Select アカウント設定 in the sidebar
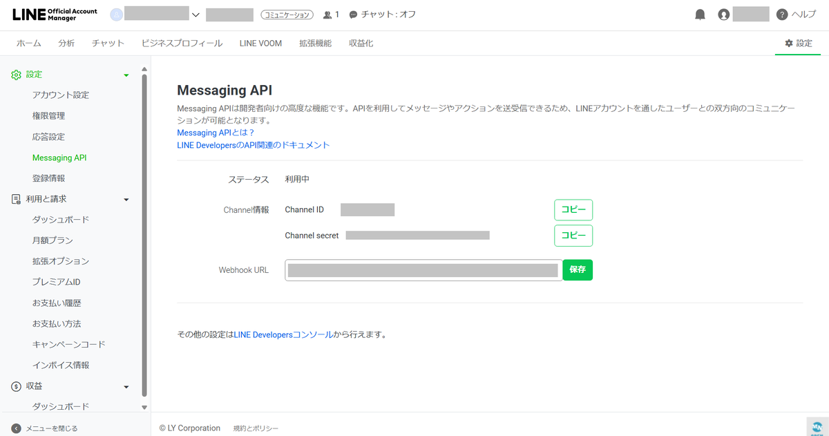 tap(61, 95)
